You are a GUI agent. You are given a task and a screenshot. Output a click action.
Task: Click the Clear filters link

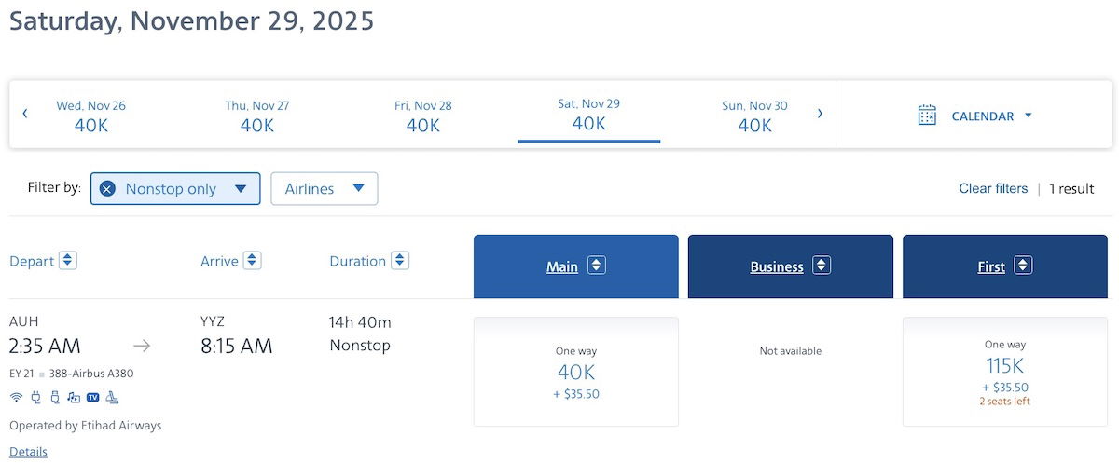pos(993,188)
